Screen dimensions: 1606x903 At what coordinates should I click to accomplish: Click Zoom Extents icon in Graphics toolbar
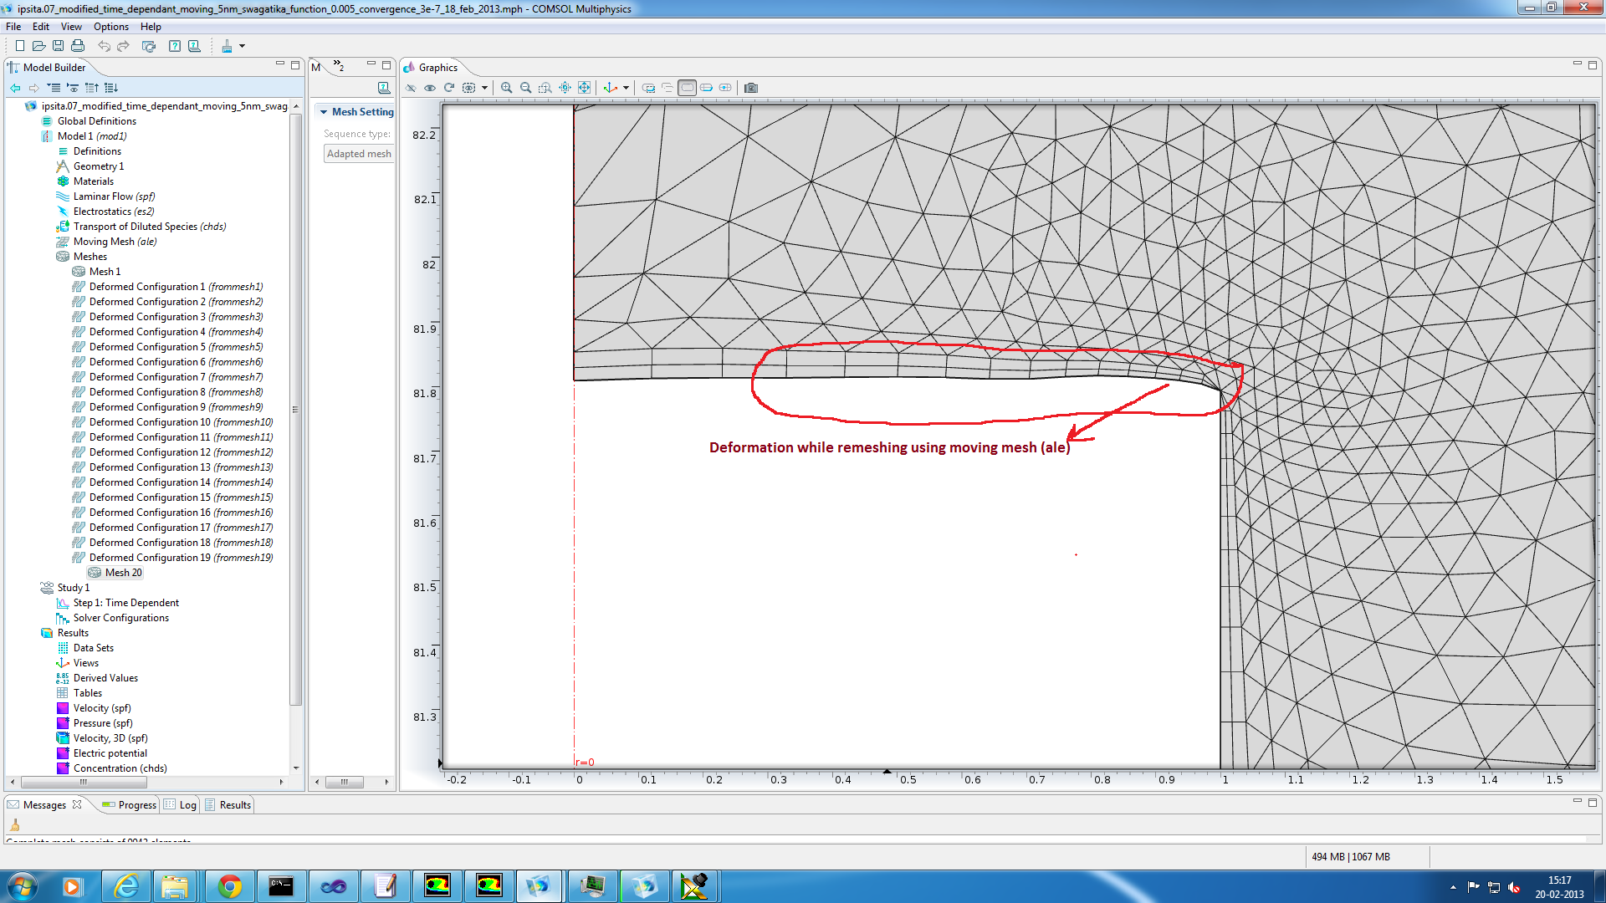click(x=584, y=88)
